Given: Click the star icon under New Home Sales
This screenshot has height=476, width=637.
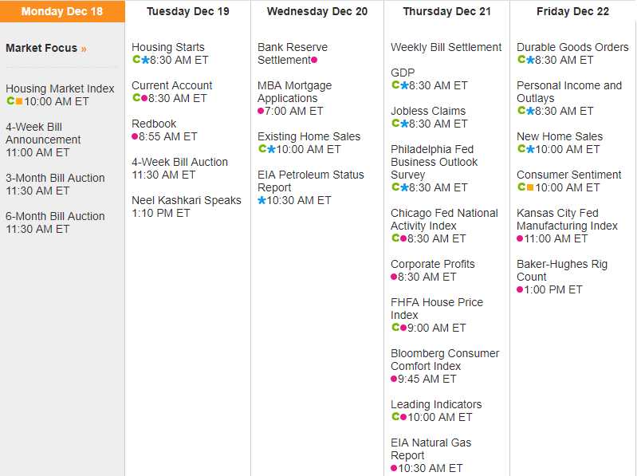Looking at the screenshot, I should [x=530, y=149].
